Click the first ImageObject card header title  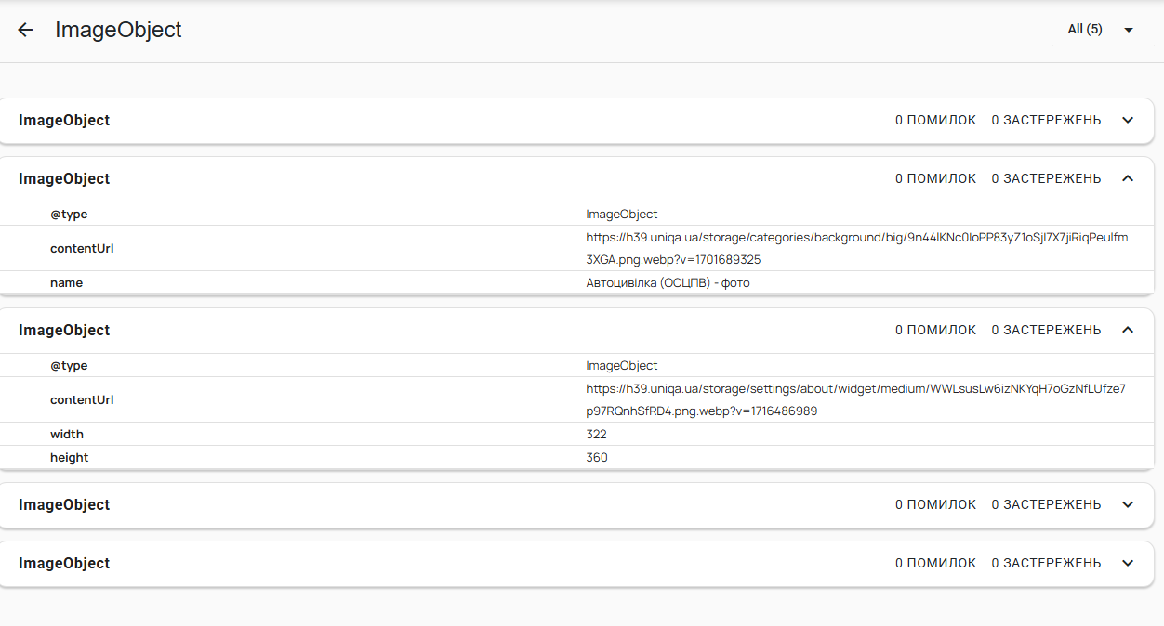tap(64, 121)
